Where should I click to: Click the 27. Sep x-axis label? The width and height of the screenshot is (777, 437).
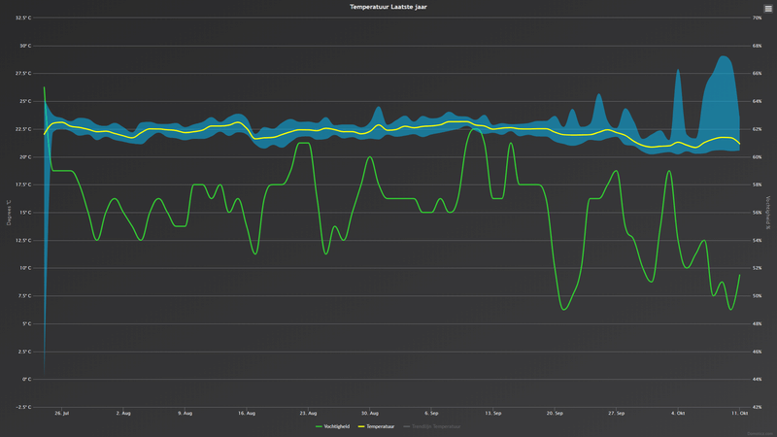pos(617,413)
